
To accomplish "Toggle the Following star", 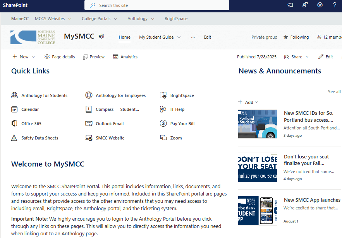I will coord(286,37).
